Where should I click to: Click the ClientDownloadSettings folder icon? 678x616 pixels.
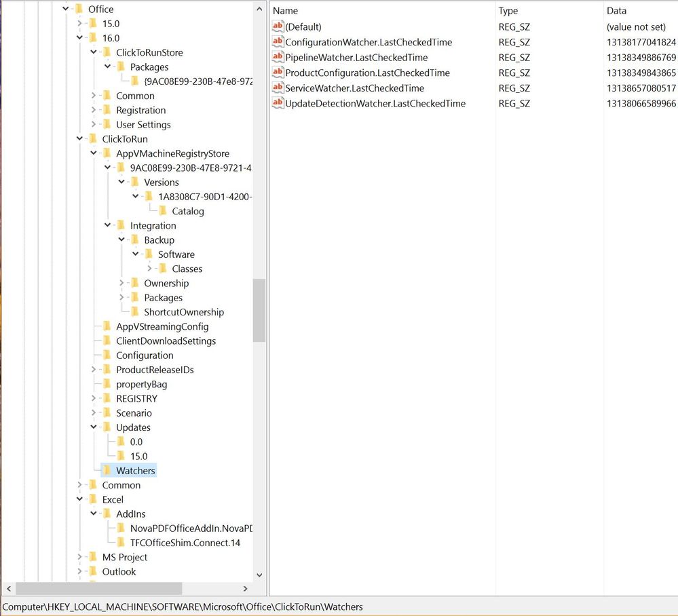107,341
